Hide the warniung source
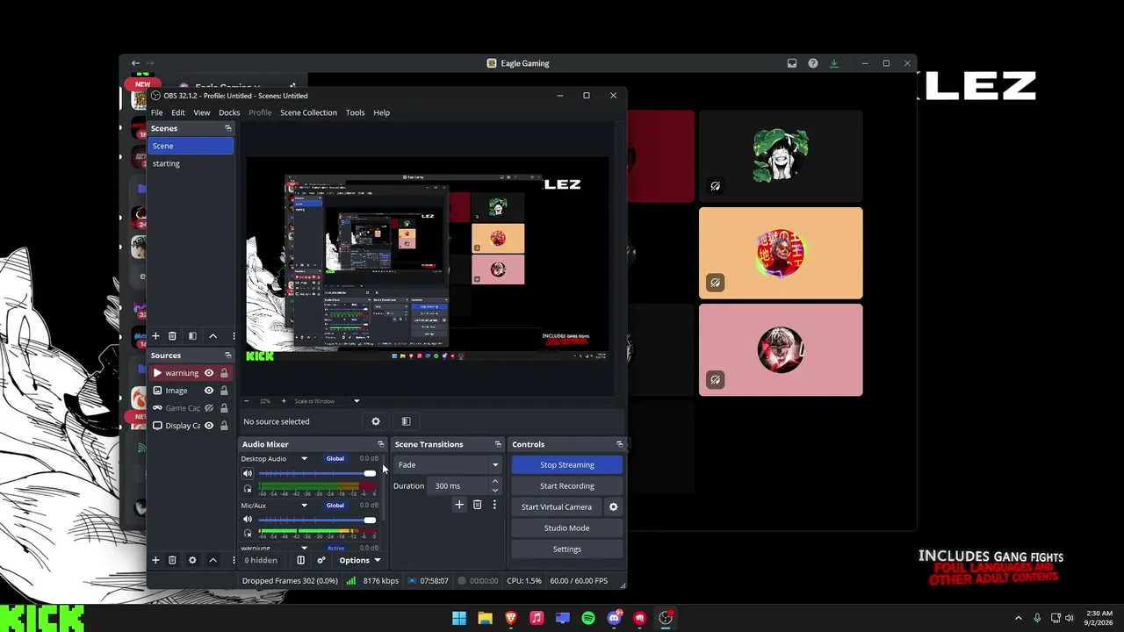This screenshot has width=1124, height=632. (209, 373)
